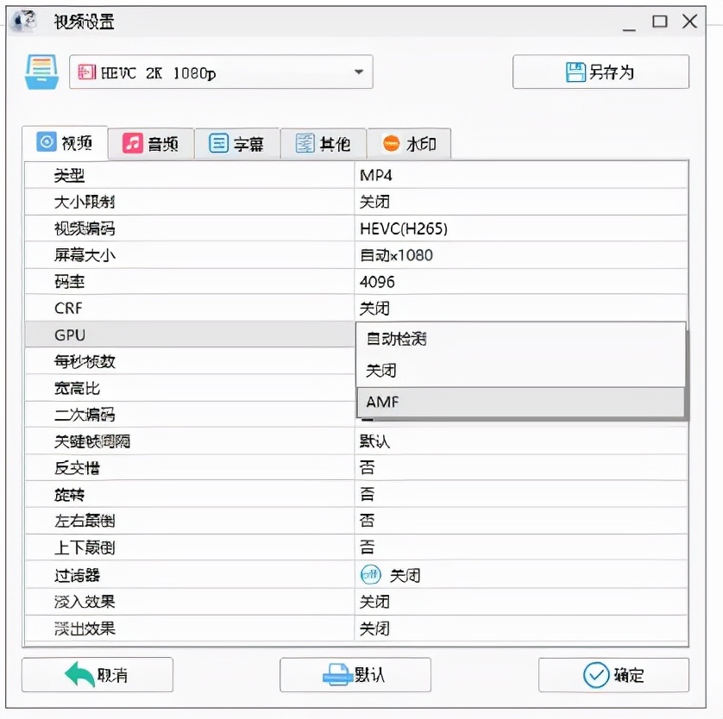Click the Save As floppy disk icon
The width and height of the screenshot is (723, 719).
click(575, 72)
